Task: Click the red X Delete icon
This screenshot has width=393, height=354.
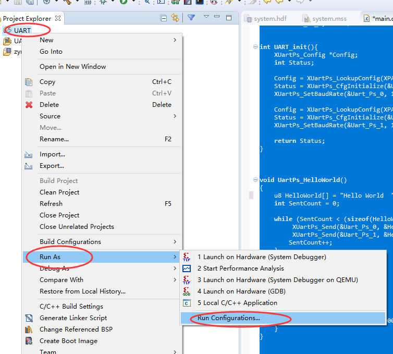Action: tap(29, 105)
